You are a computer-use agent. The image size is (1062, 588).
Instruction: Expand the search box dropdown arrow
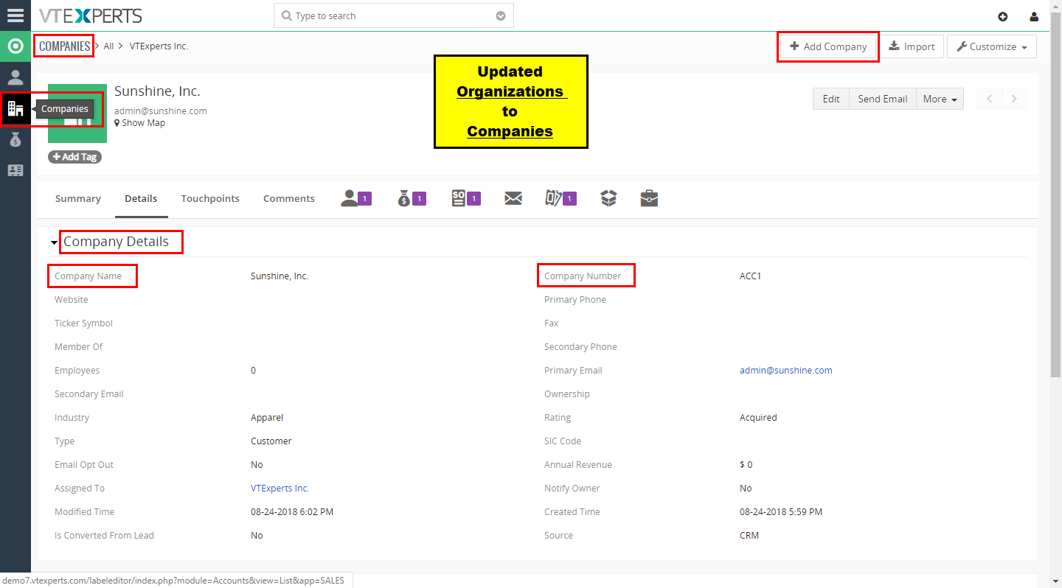pyautogui.click(x=501, y=15)
